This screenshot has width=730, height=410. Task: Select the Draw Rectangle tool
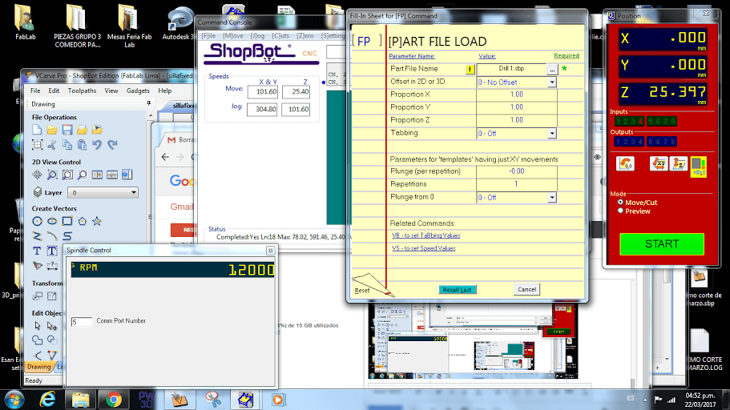pyautogui.click(x=67, y=221)
